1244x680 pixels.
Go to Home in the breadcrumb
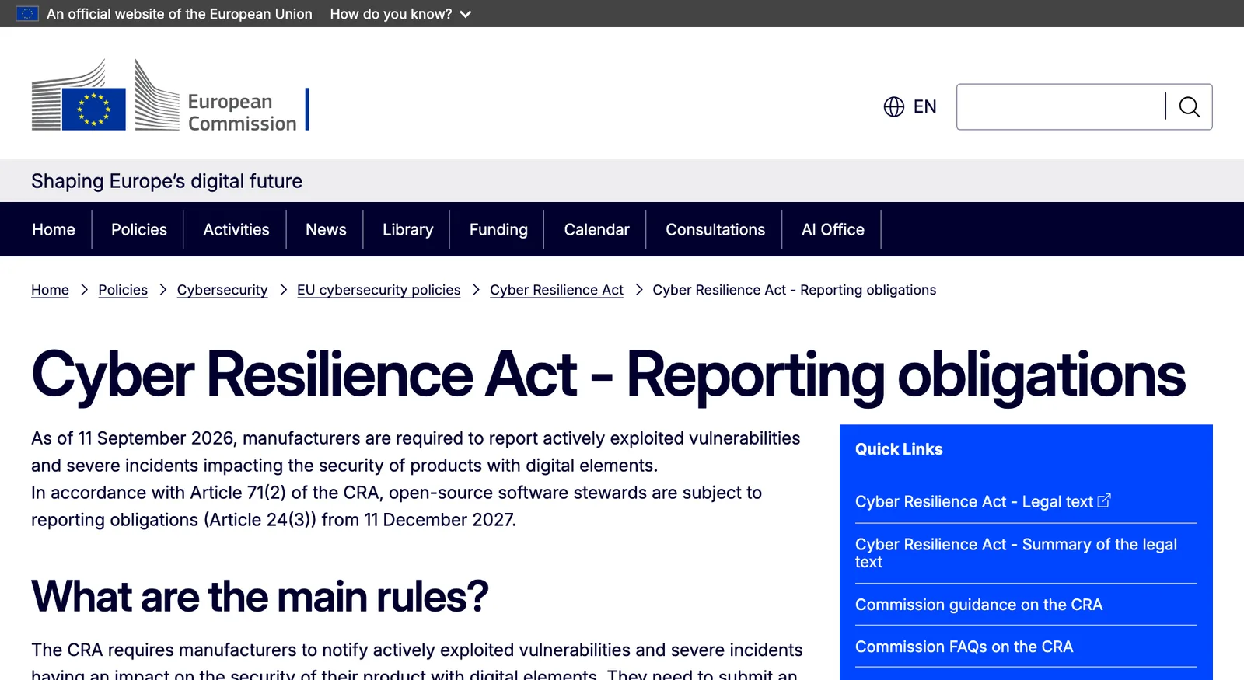(50, 290)
